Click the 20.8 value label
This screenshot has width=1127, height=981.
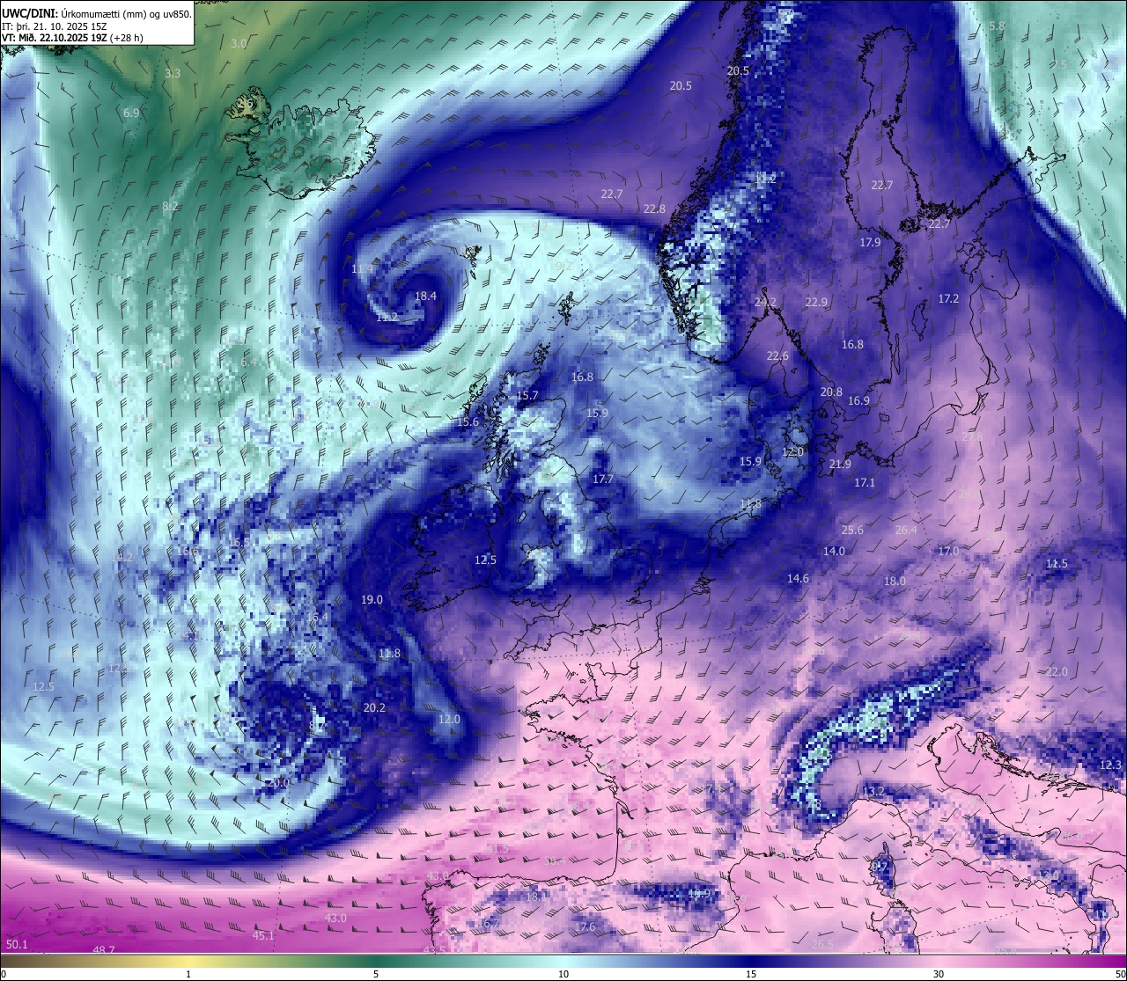click(x=830, y=392)
